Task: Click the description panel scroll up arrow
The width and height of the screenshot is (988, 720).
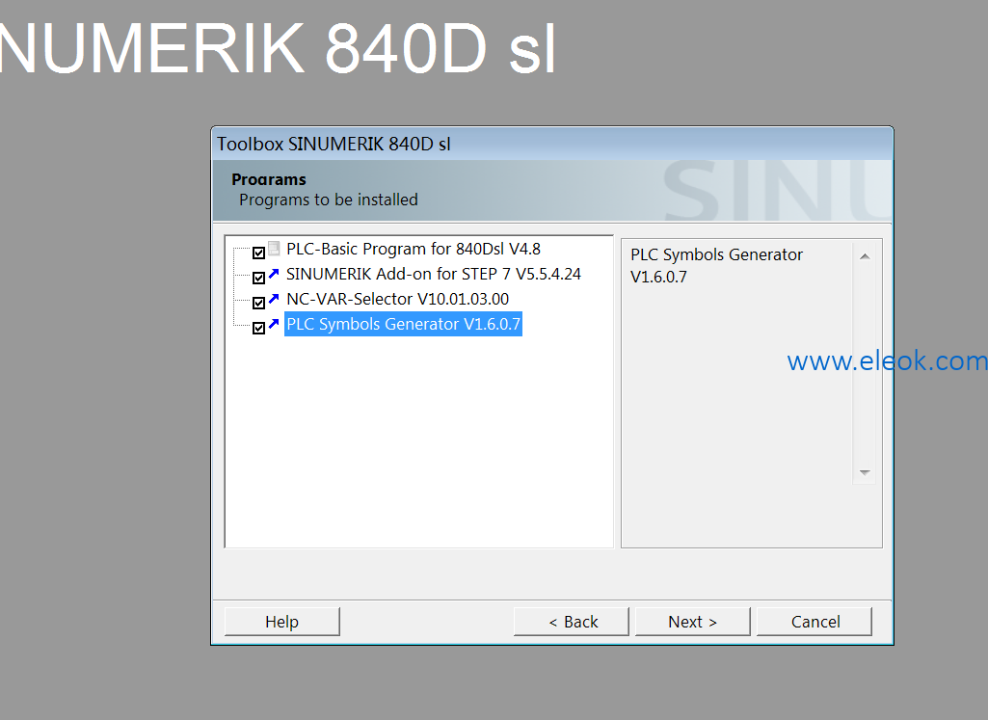Action: (x=866, y=256)
